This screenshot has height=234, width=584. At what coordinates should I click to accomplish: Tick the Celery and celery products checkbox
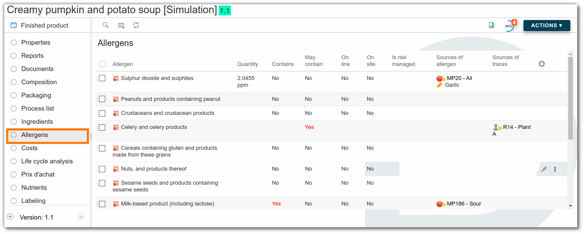102,127
